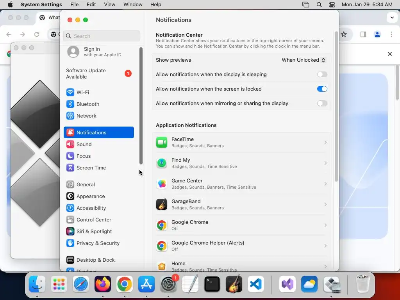Viewport: 400px width, 300px height.
Task: Launch Safari from the Dock
Action: 81,284
